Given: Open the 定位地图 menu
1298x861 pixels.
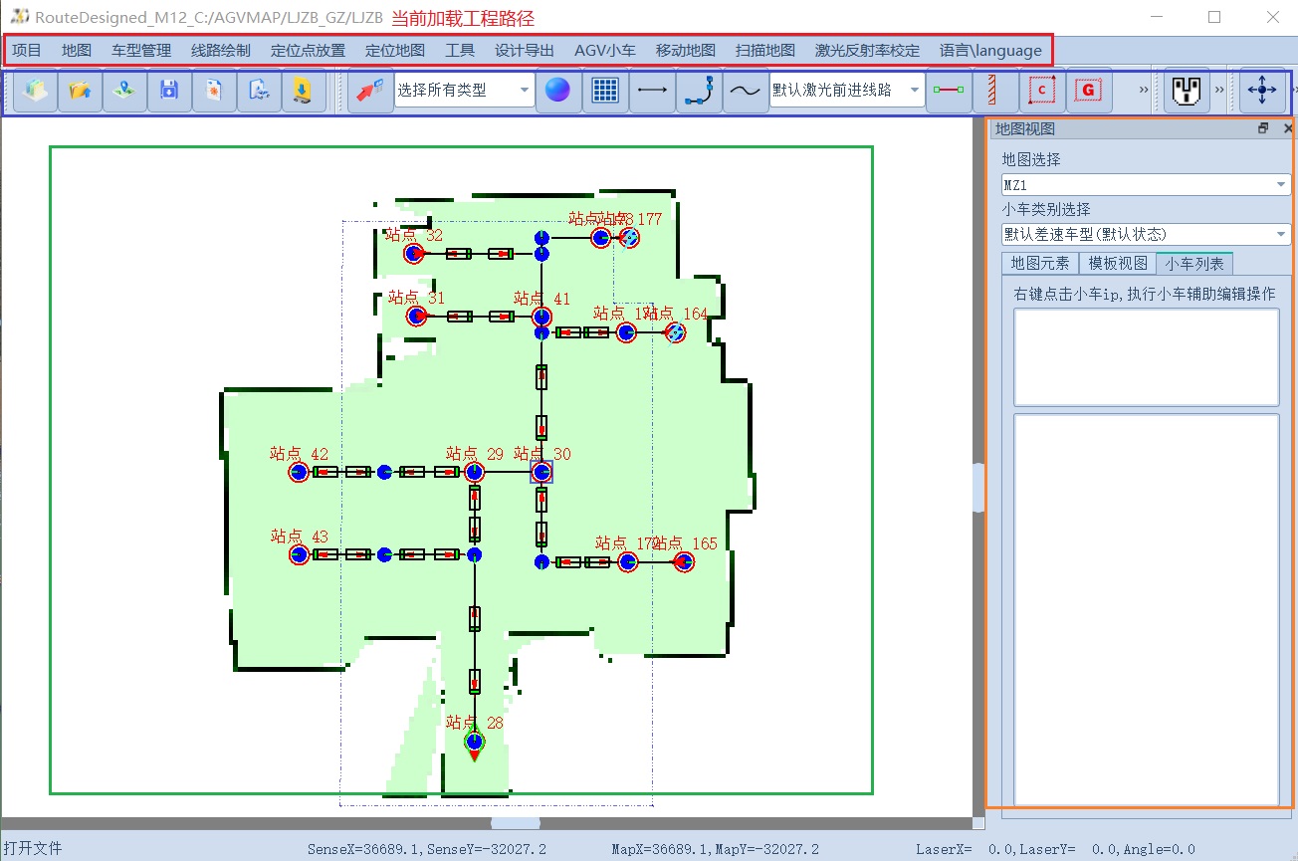Looking at the screenshot, I should point(395,50).
